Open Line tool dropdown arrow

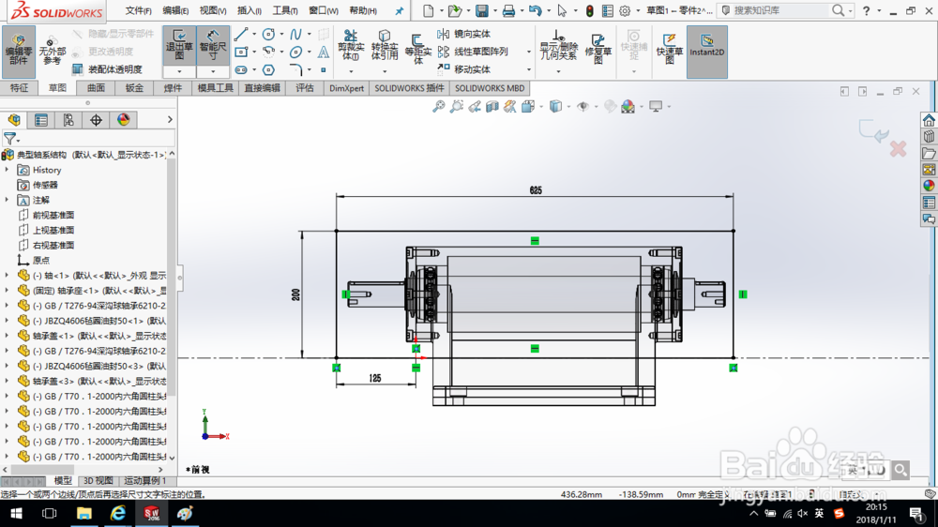pyautogui.click(x=254, y=35)
